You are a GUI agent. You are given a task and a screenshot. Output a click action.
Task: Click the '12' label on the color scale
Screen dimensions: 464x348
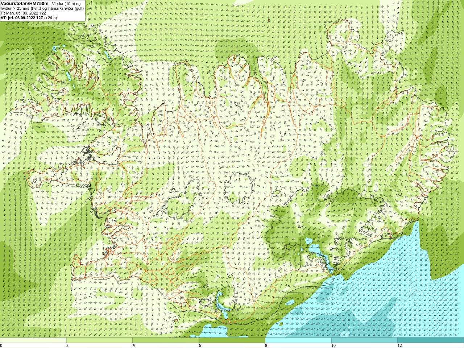pos(399,345)
